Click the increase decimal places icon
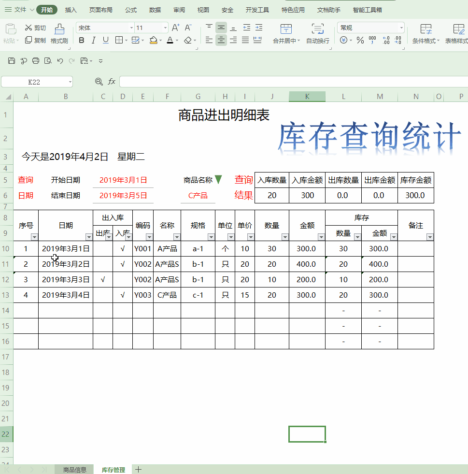The height and width of the screenshot is (474, 468). 386,40
